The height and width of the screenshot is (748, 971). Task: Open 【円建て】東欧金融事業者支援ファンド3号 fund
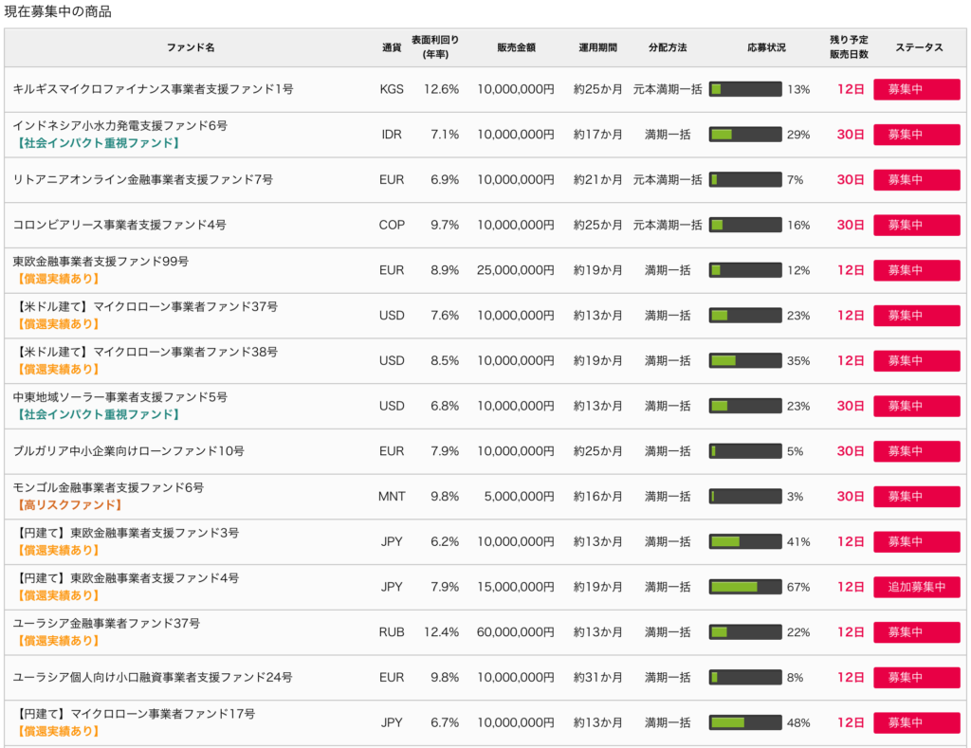(x=126, y=533)
